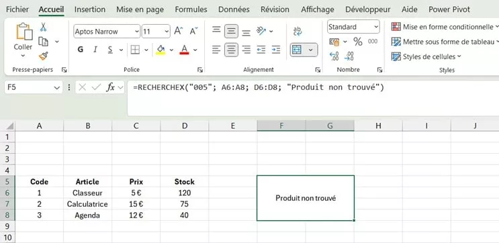The width and height of the screenshot is (499, 243).
Task: Click the Couper scissors icon
Action: coord(43,27)
